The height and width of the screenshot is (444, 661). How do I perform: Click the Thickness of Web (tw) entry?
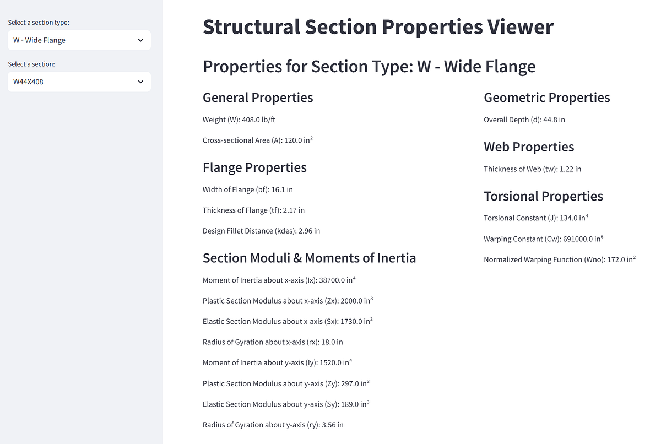pos(532,169)
